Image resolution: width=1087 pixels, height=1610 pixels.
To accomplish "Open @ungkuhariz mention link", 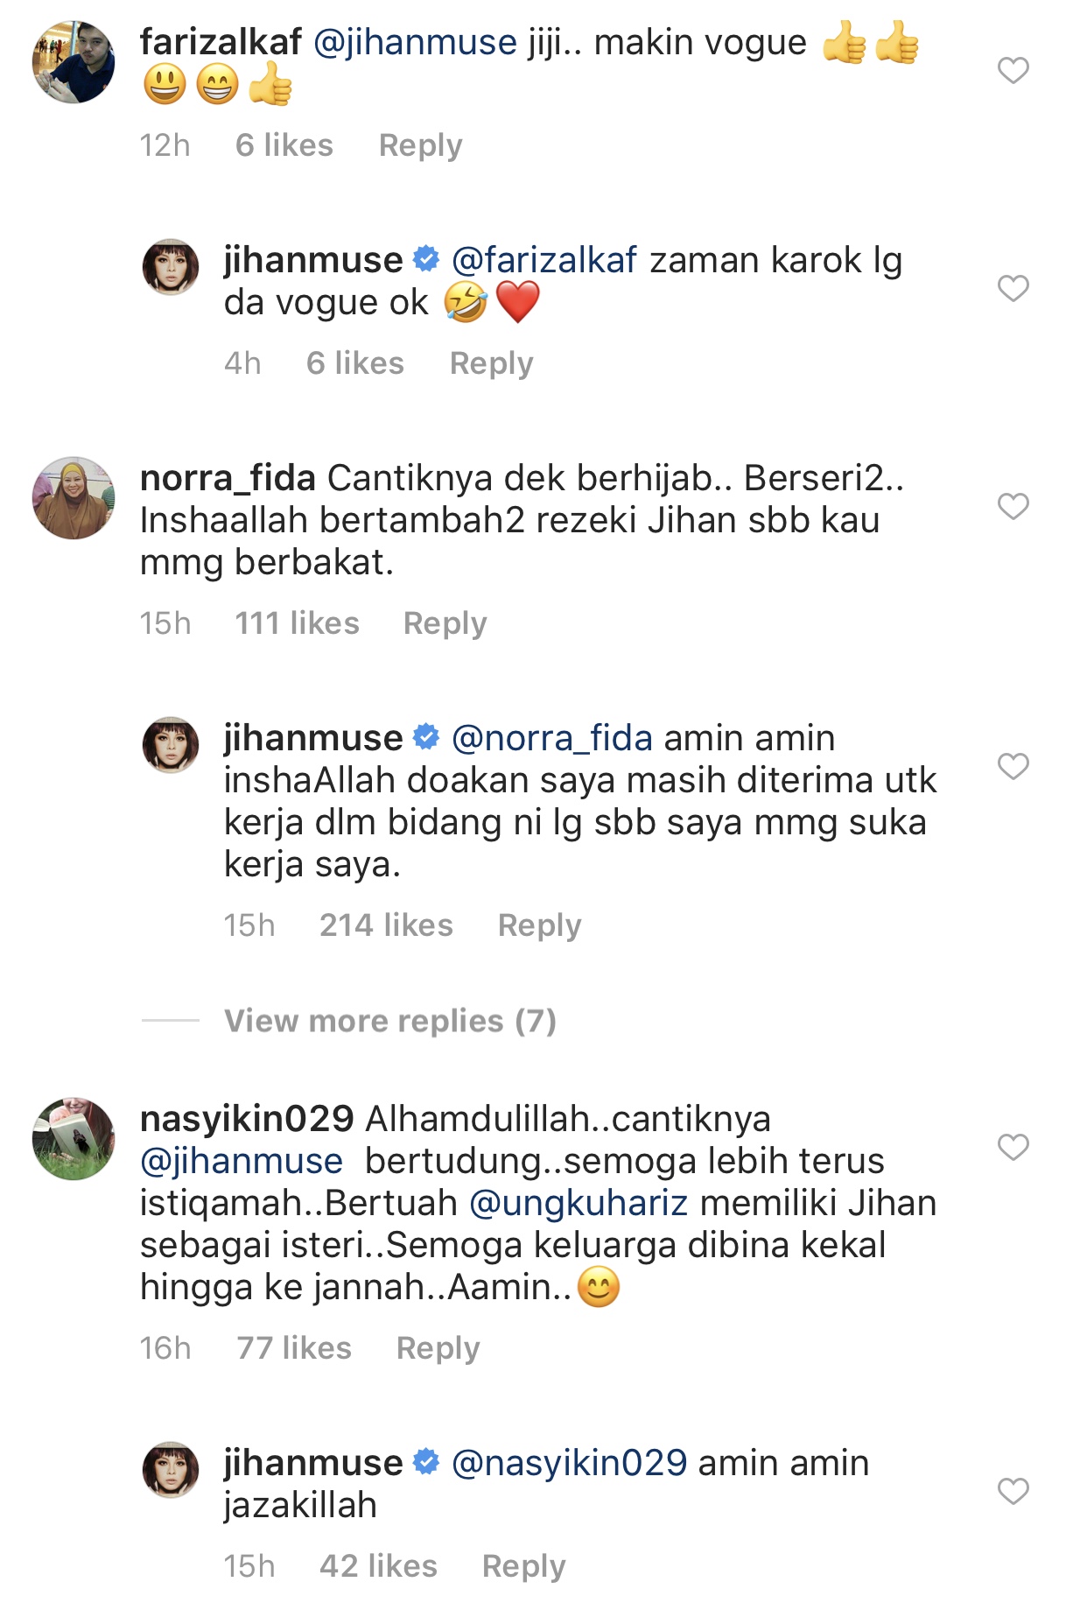I will click(x=579, y=1203).
